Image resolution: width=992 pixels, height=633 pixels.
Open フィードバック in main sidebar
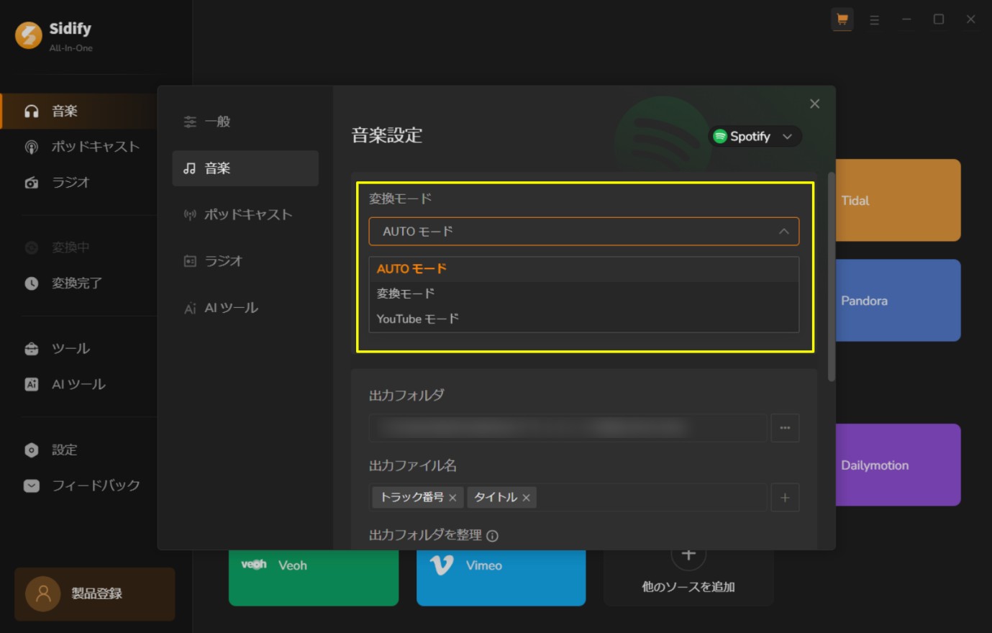[79, 486]
